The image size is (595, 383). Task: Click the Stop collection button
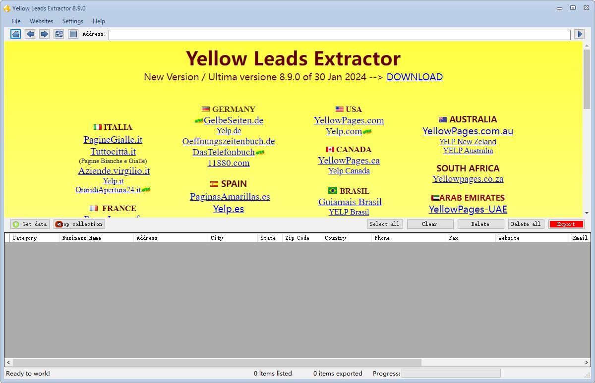point(79,224)
